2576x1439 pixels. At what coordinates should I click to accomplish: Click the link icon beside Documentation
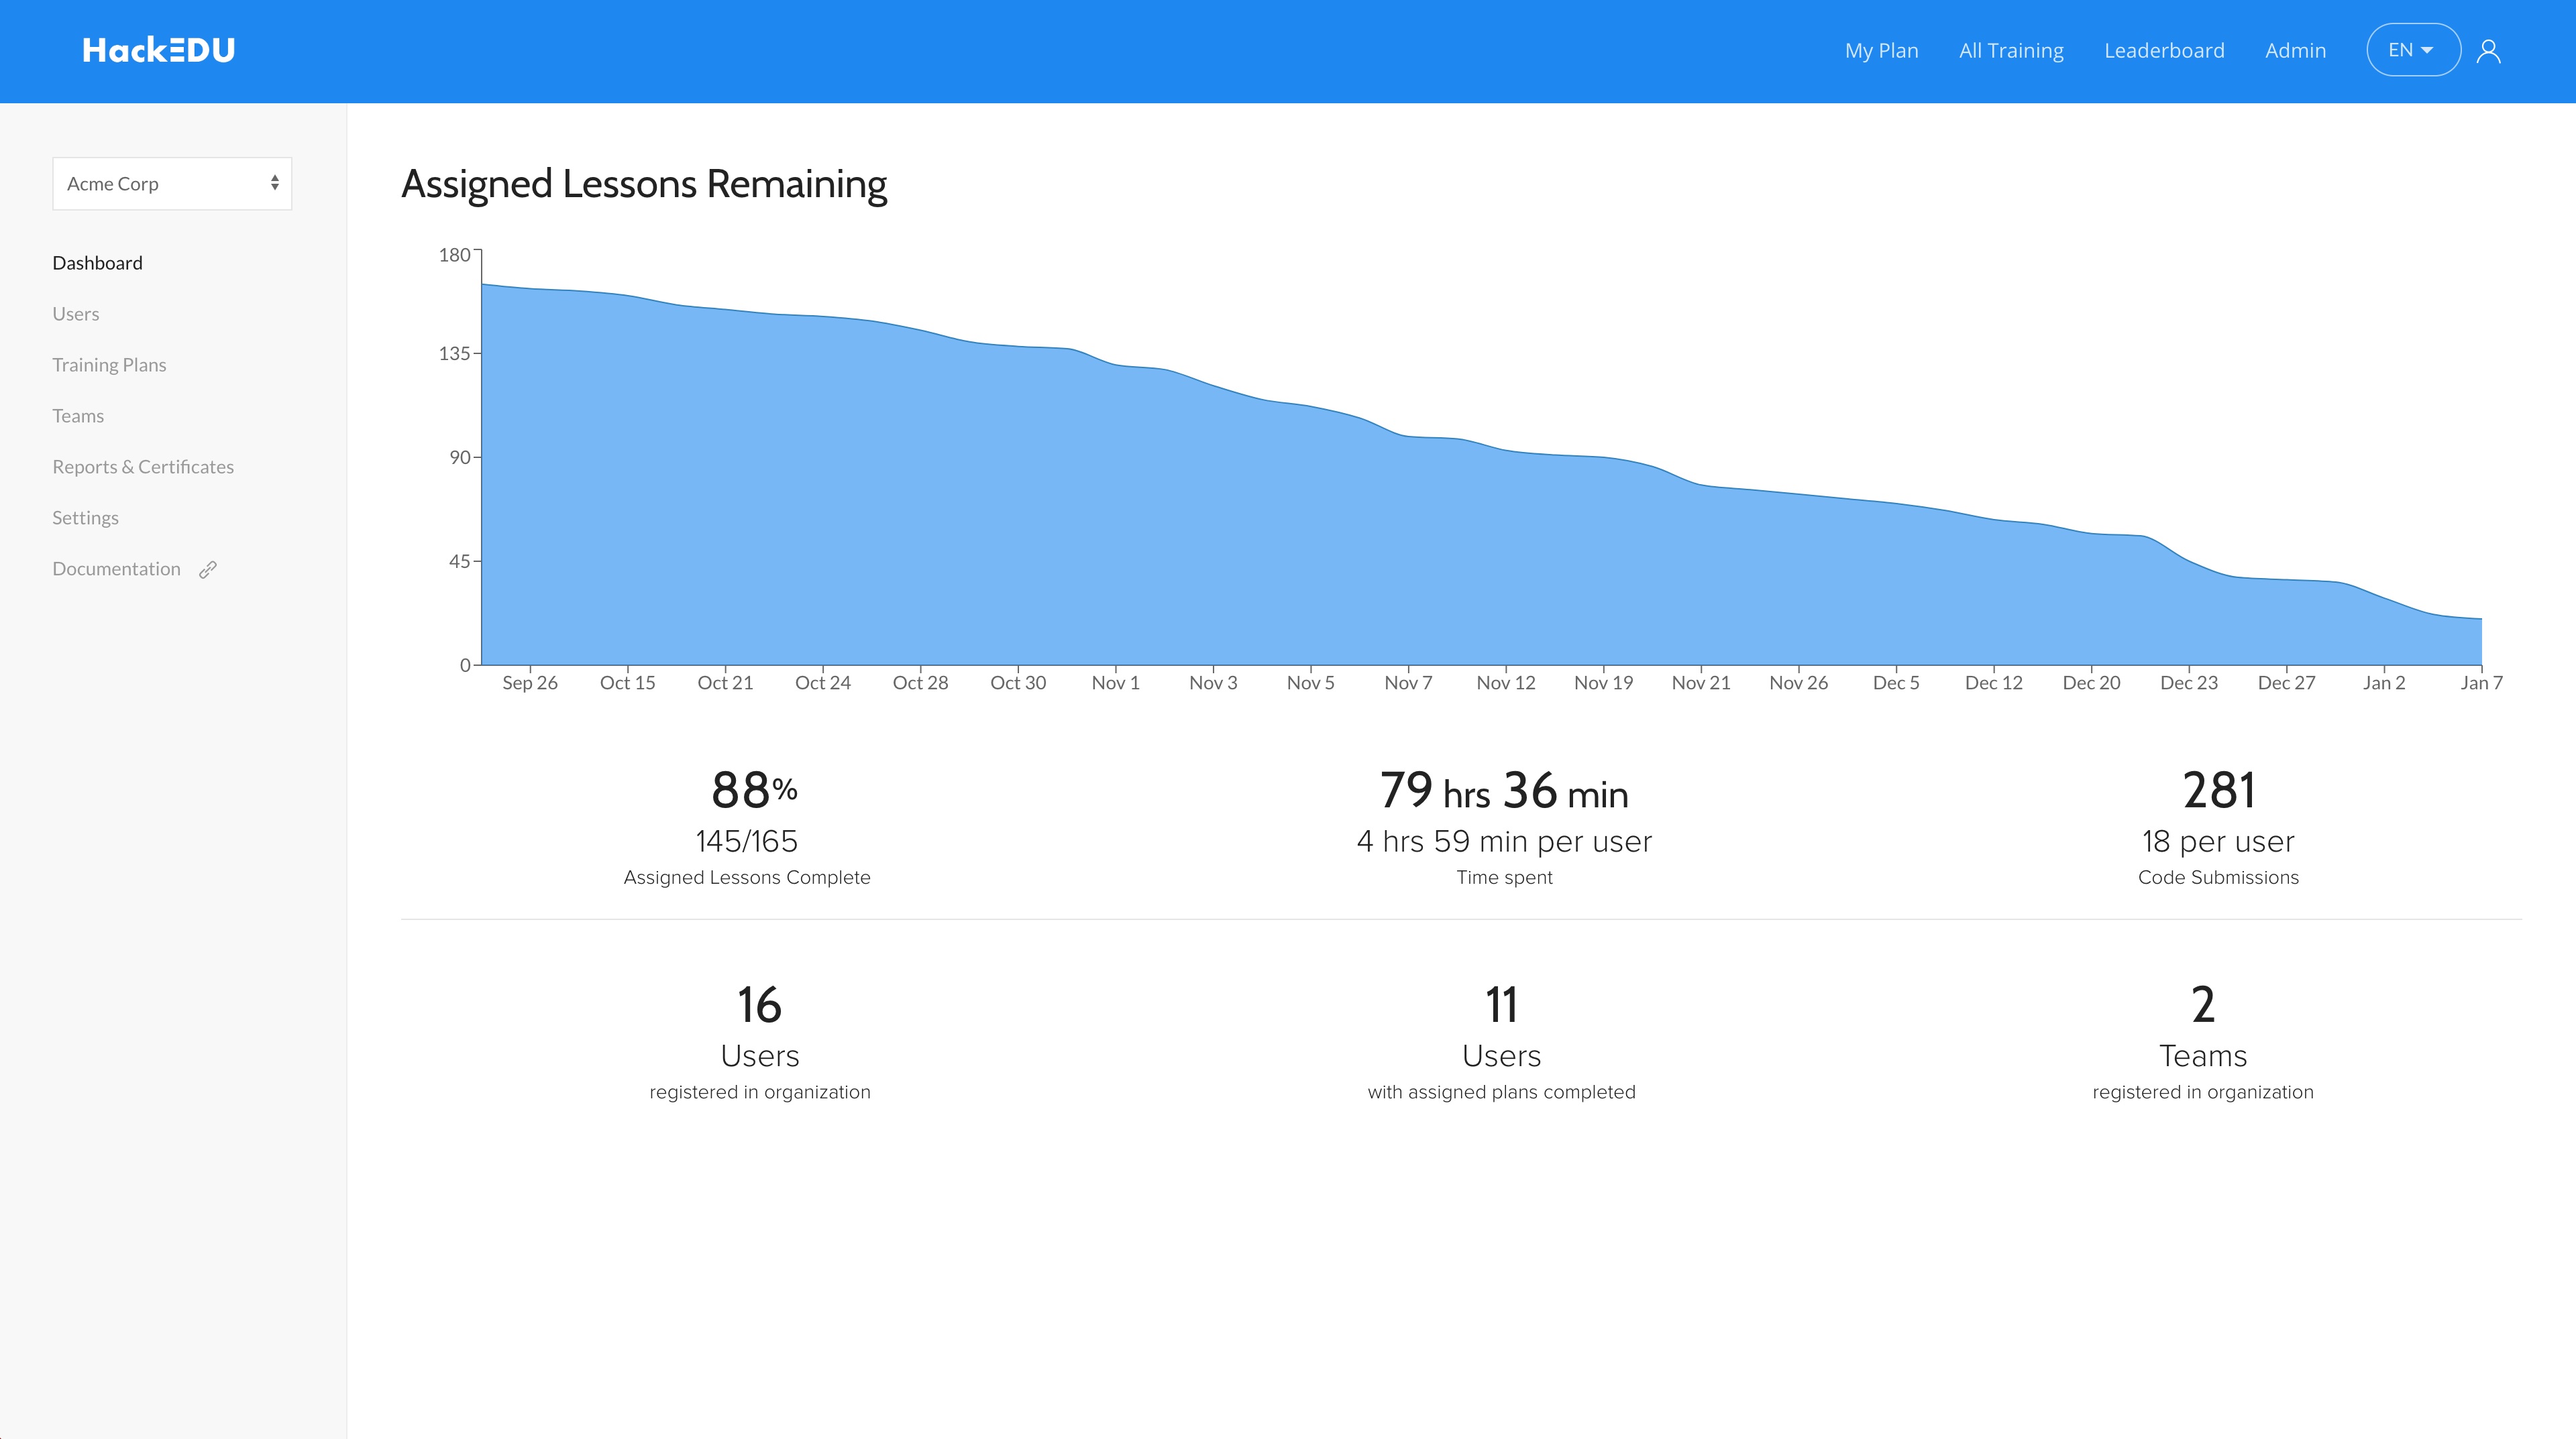pos(208,569)
